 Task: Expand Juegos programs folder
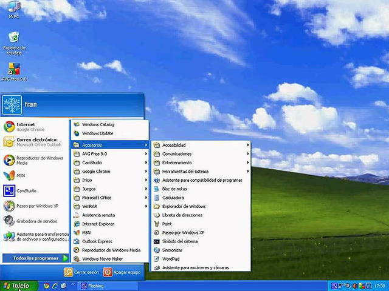110,189
